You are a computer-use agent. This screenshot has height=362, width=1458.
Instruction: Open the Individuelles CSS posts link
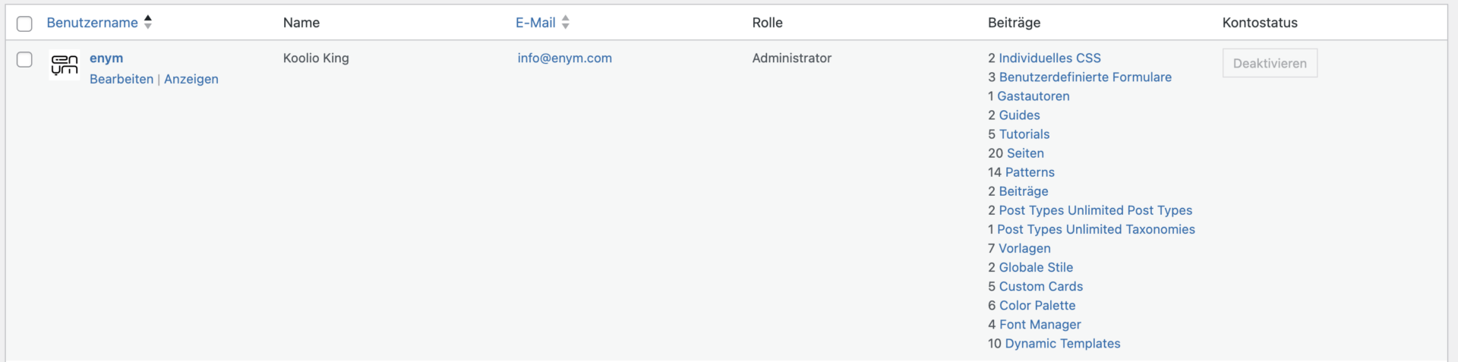tap(1049, 58)
